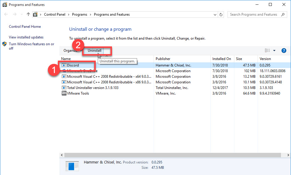Click the window title bar icon

(x=5, y=5)
